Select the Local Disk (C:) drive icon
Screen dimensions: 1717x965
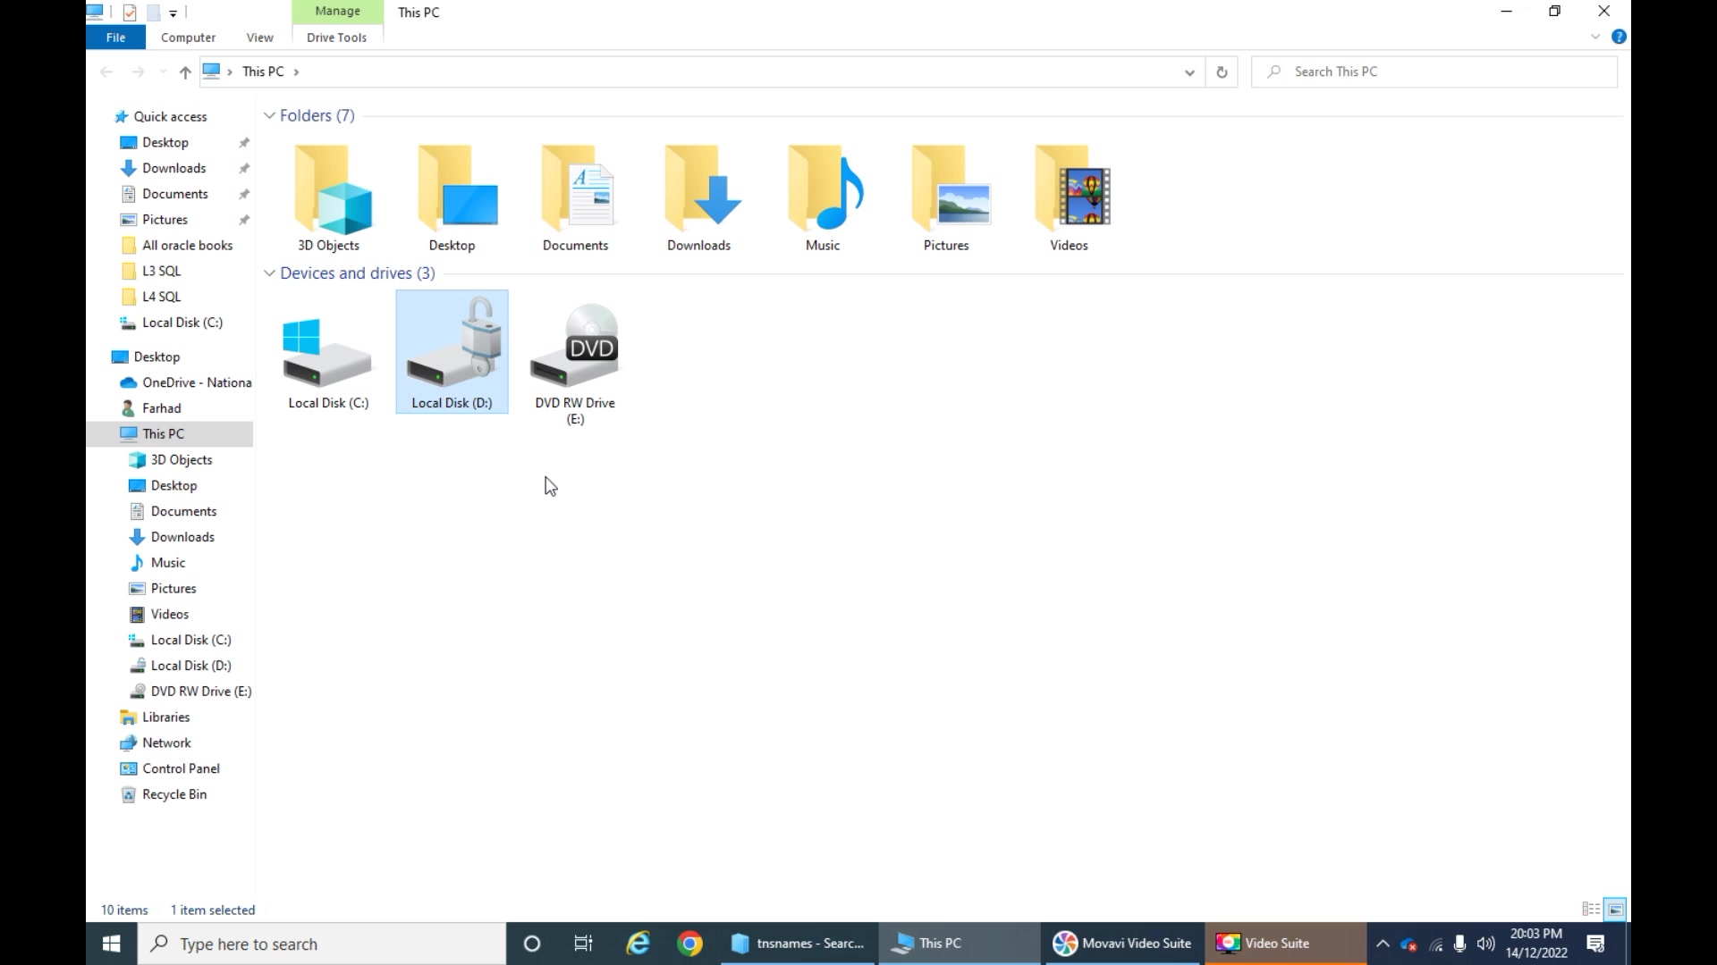point(328,355)
